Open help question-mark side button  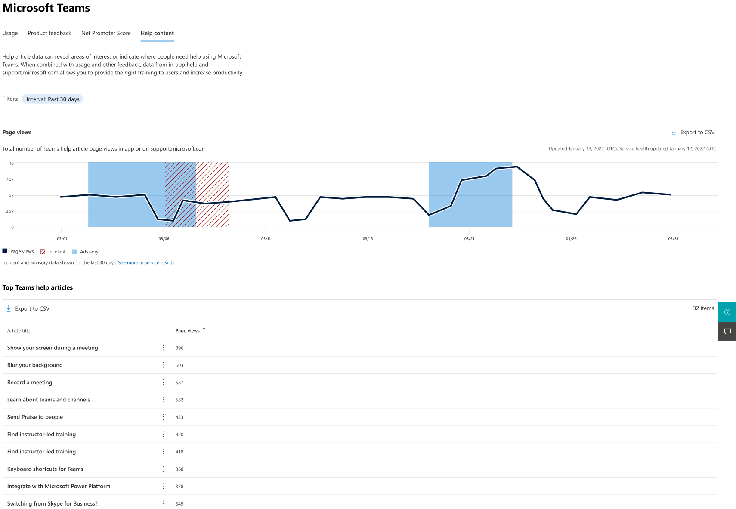click(x=727, y=312)
